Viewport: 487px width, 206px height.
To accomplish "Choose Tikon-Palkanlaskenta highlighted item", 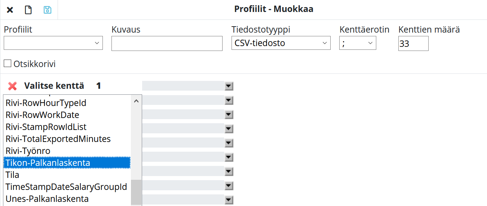I will [x=48, y=163].
